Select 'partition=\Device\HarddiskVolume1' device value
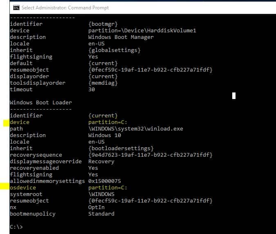 (142, 30)
